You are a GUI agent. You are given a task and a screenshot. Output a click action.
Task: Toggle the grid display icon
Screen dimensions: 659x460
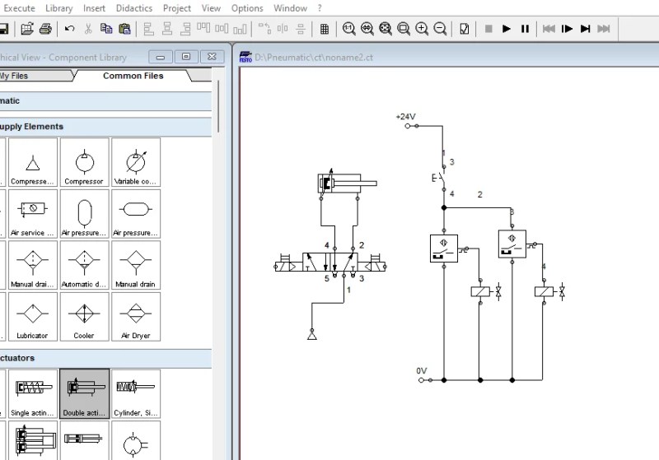325,29
